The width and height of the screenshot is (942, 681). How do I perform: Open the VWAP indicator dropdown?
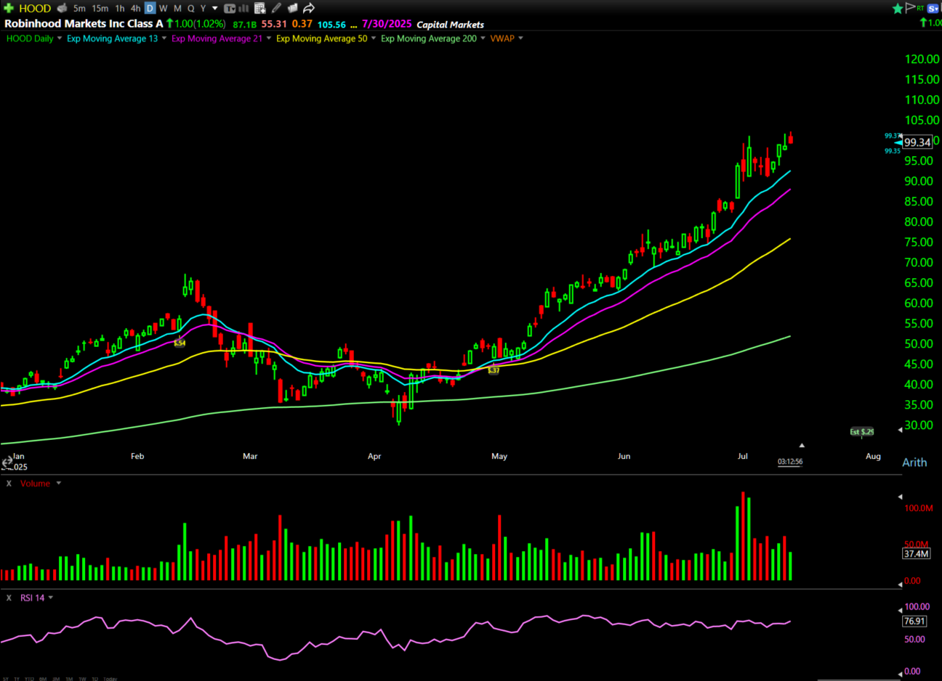520,38
